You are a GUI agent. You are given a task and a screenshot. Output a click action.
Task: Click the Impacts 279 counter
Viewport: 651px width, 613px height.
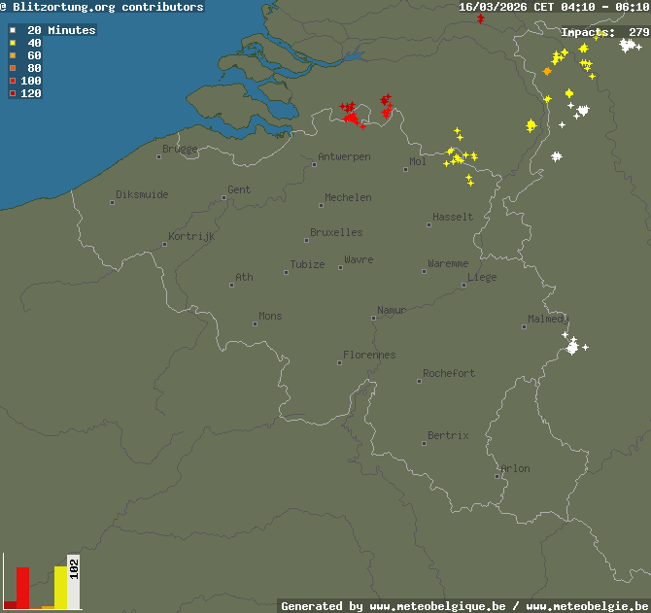604,32
